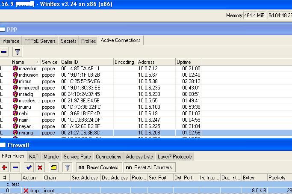Select address 10.0.6.208 in nhrana row
The image size is (292, 194).
[149, 133]
